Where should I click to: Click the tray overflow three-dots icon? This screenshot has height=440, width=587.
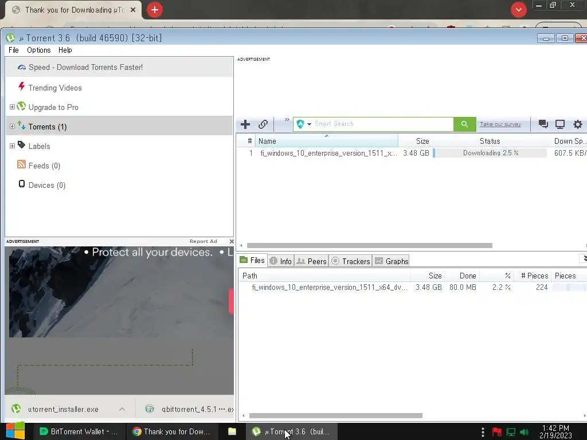483,432
